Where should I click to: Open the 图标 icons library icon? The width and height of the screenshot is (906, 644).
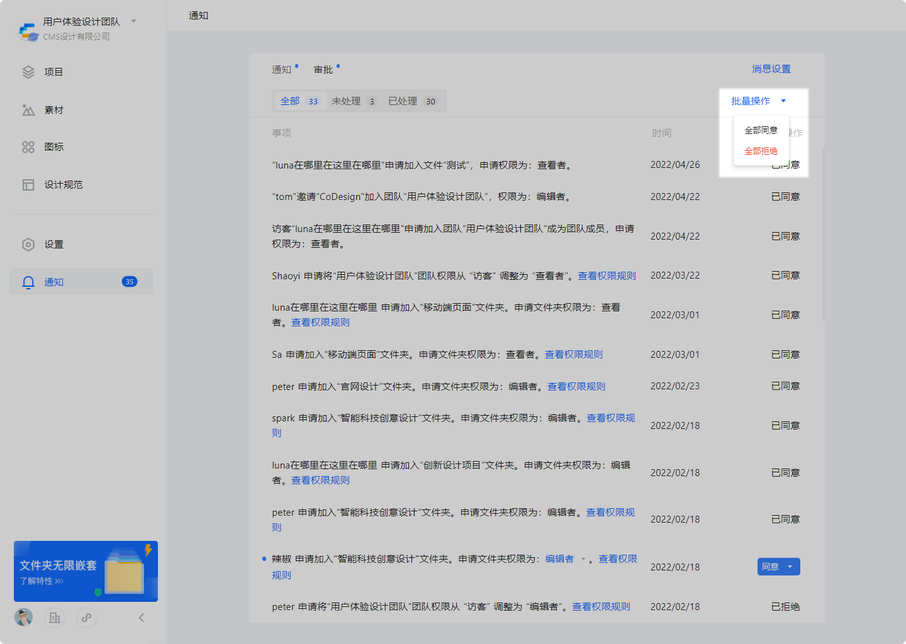(x=28, y=147)
